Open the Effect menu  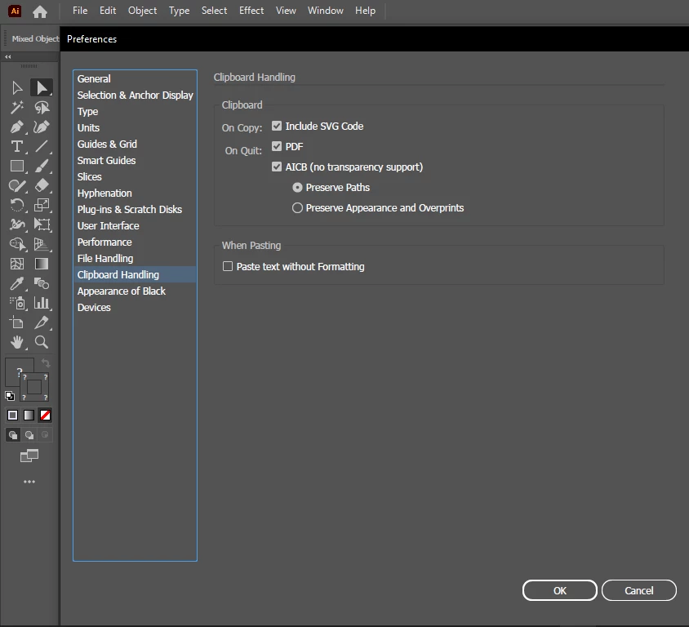click(251, 11)
